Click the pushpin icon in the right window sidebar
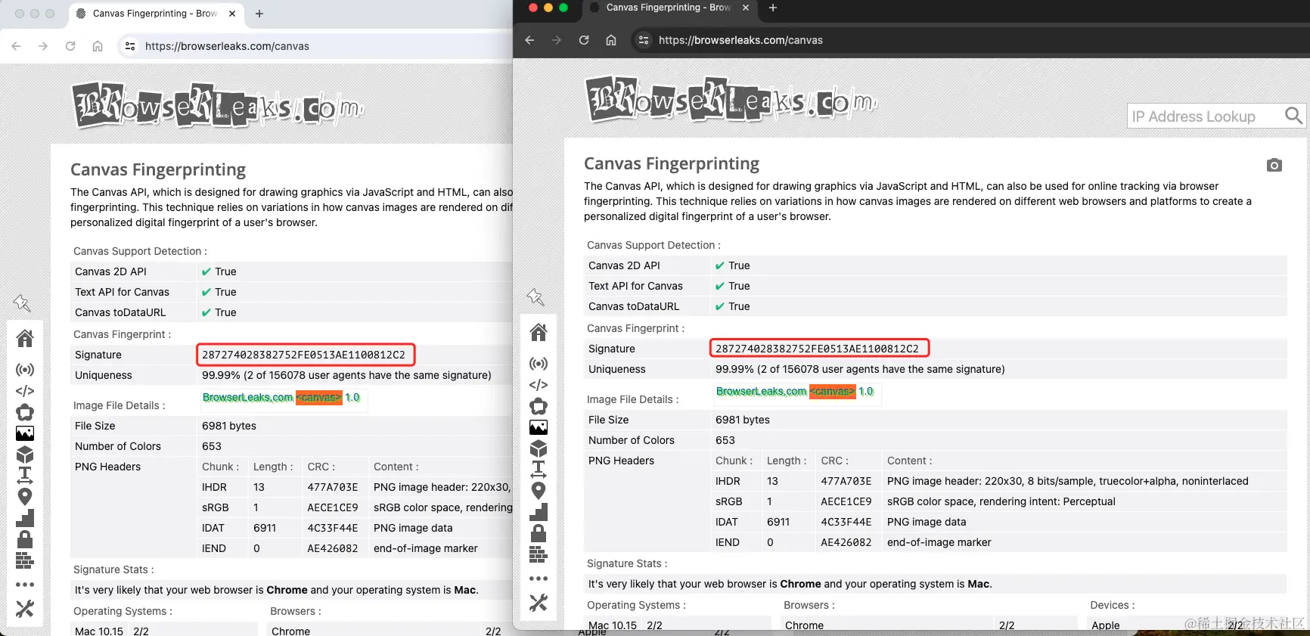 535,297
